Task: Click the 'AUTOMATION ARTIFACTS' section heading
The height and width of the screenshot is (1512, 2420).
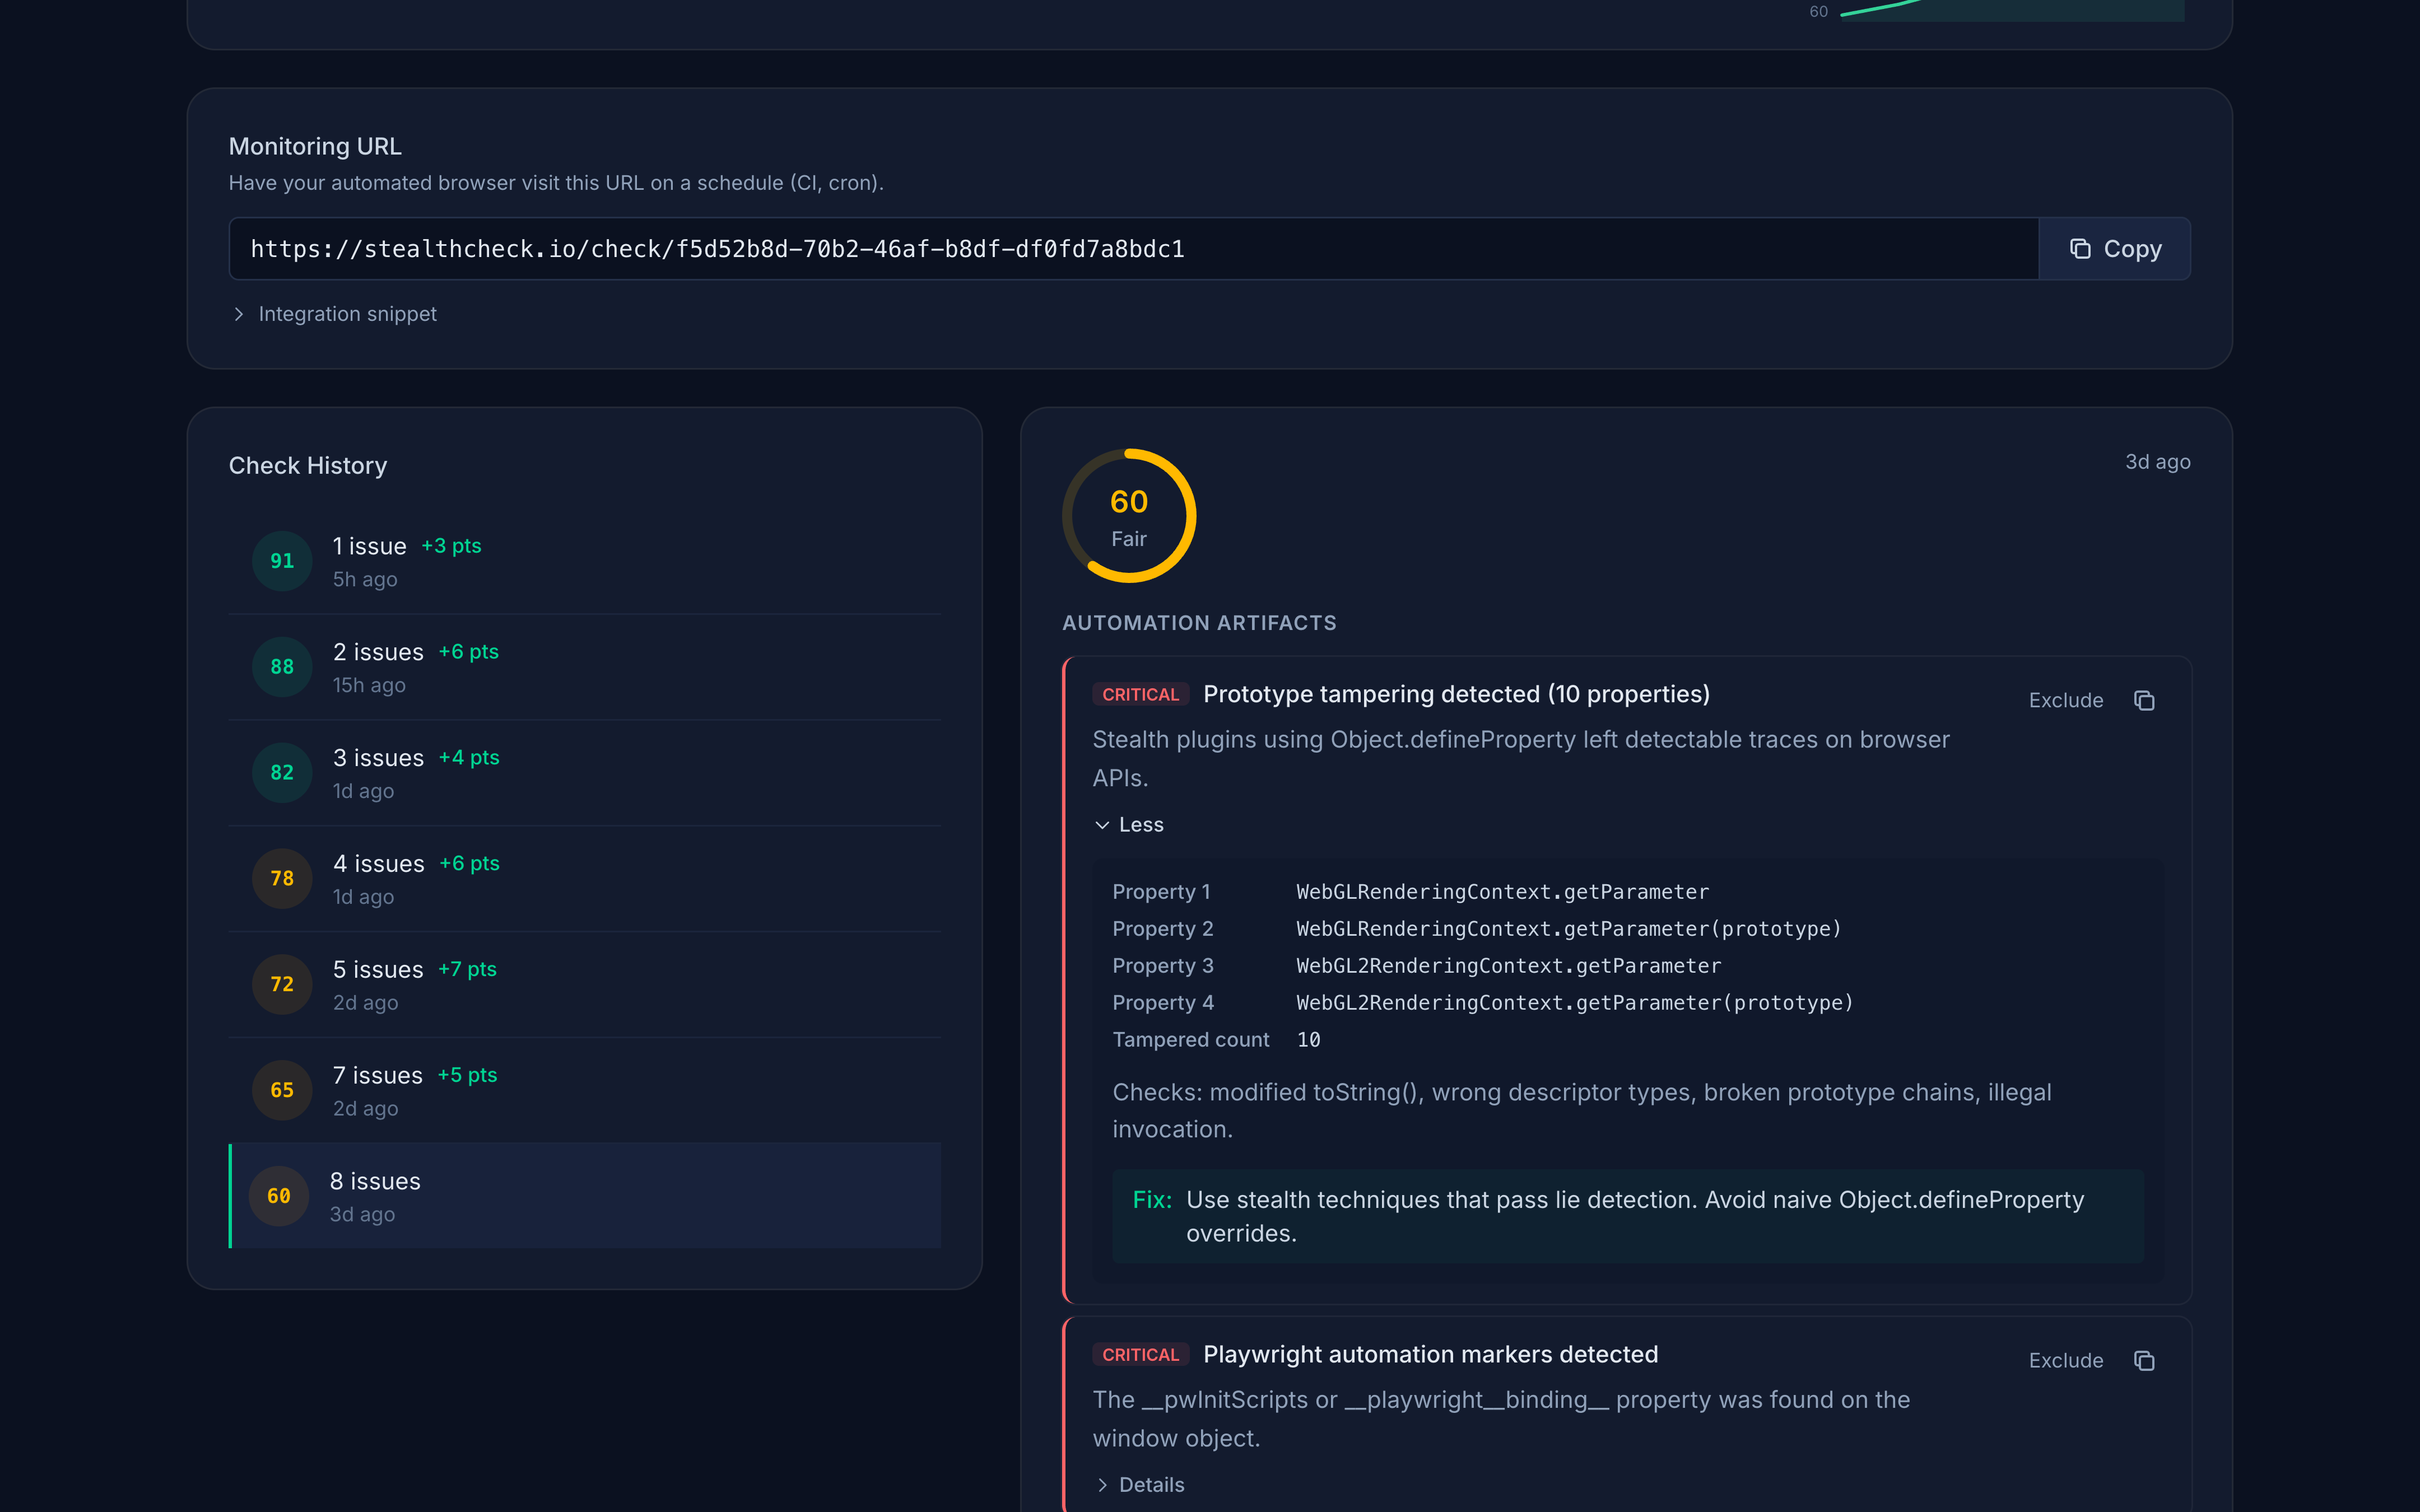Action: [x=1199, y=623]
